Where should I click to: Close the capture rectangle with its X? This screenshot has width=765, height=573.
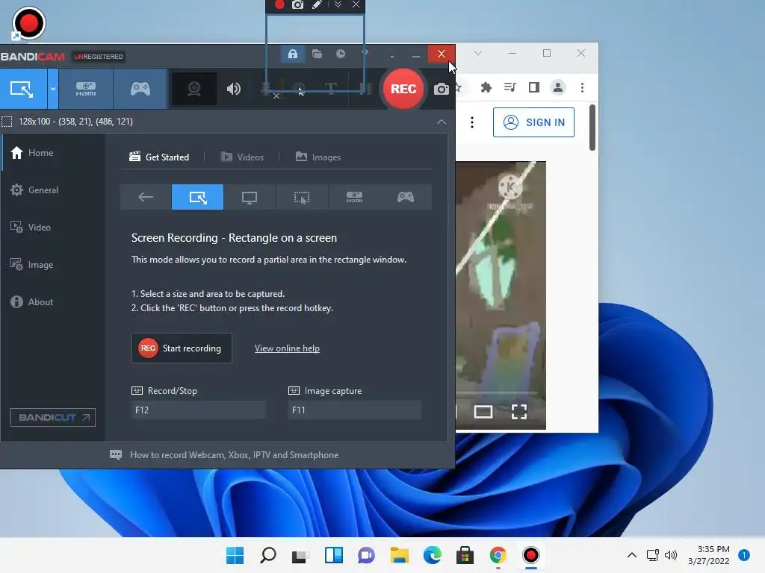tap(356, 5)
